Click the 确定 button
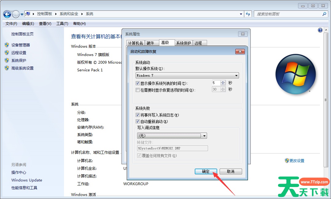 tap(206, 171)
